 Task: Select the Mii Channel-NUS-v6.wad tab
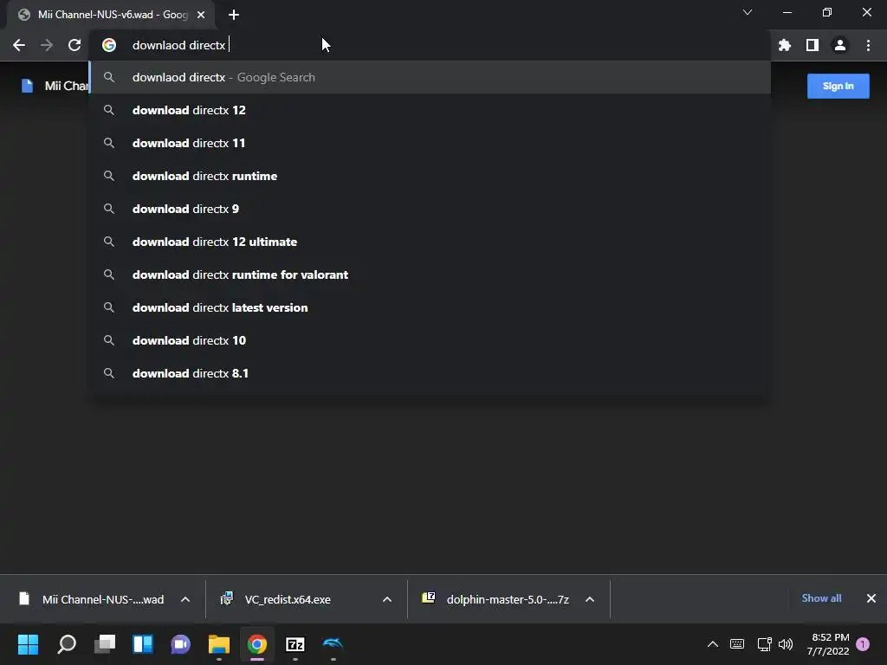112,15
